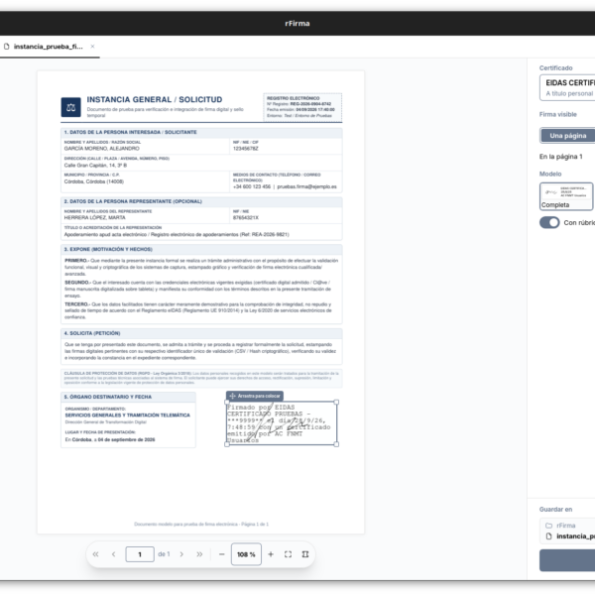The width and height of the screenshot is (595, 595).
Task: Jump to last page arrow
Action: point(199,554)
